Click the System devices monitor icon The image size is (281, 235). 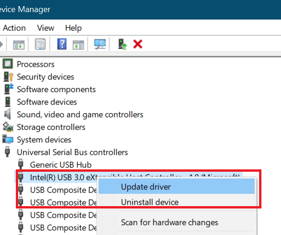7,139
